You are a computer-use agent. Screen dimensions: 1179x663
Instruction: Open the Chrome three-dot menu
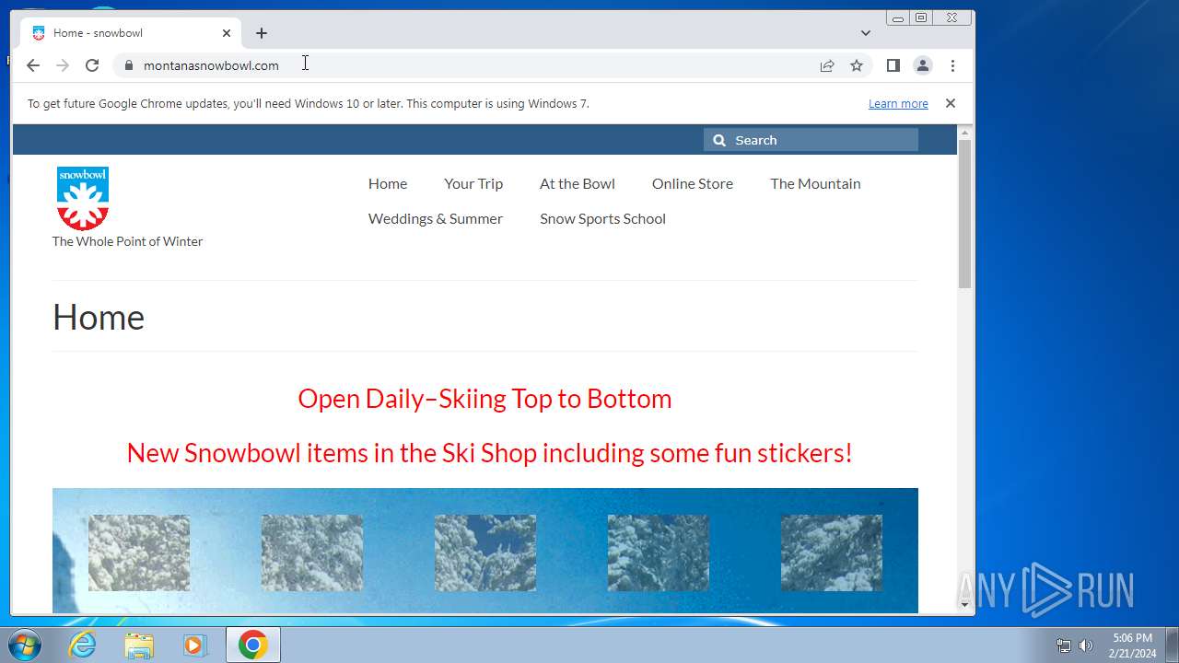coord(952,65)
